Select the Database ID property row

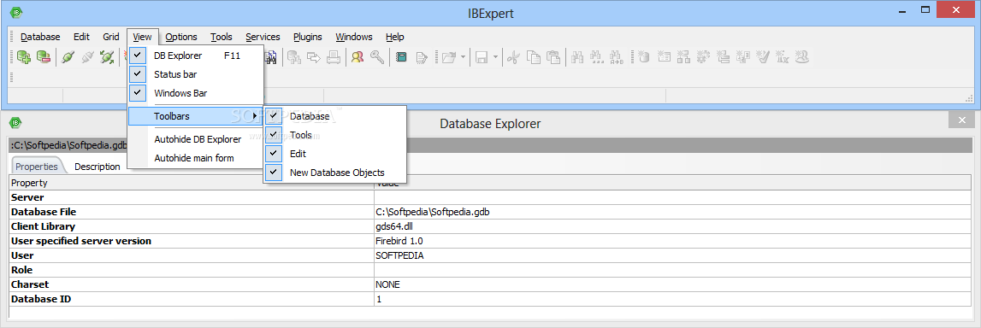coord(491,299)
